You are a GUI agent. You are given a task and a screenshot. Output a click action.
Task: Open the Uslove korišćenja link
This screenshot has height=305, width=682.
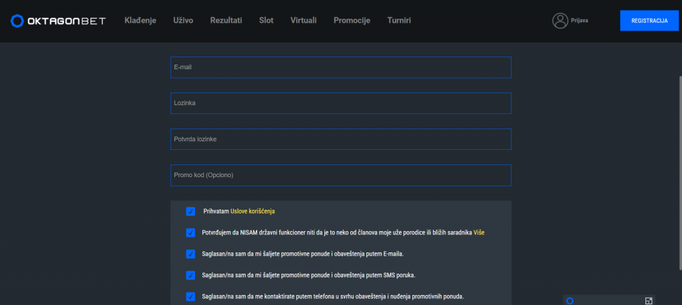(252, 212)
